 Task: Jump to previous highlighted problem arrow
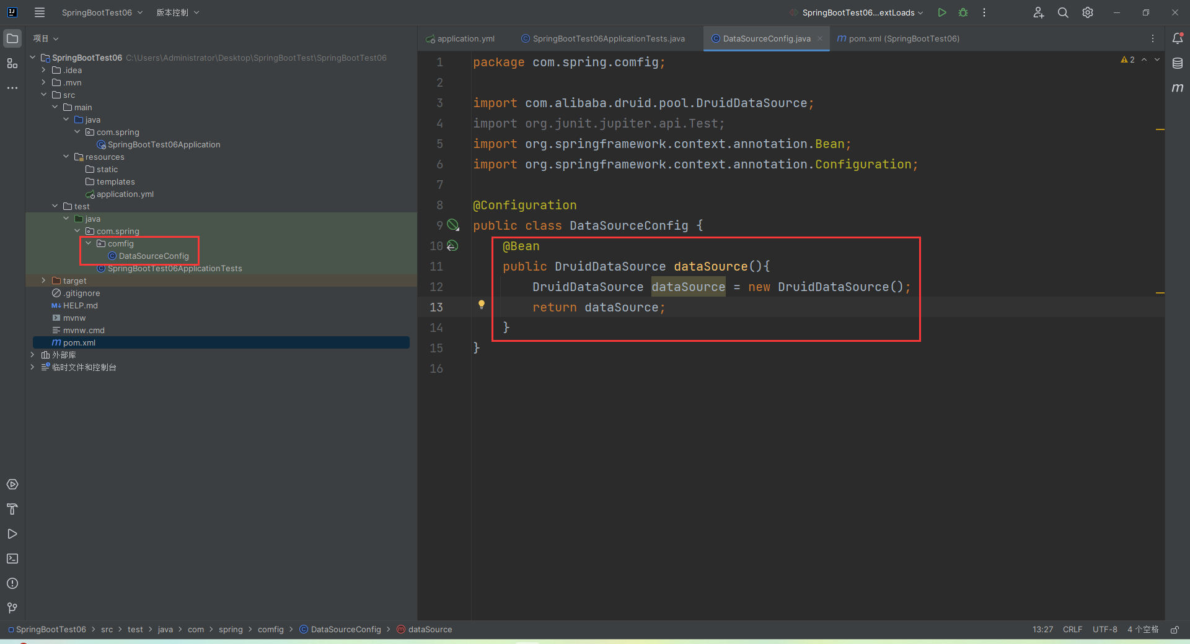coord(1144,59)
